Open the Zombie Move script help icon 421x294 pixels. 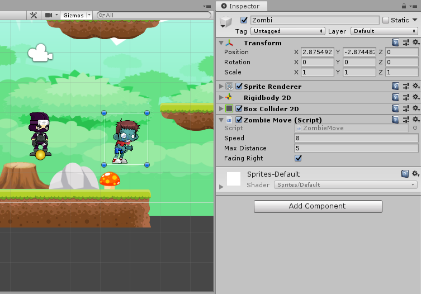395,120
